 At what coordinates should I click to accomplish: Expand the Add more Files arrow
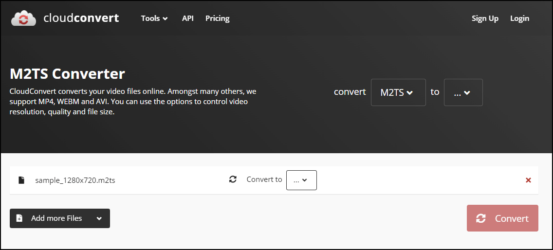[x=99, y=218]
